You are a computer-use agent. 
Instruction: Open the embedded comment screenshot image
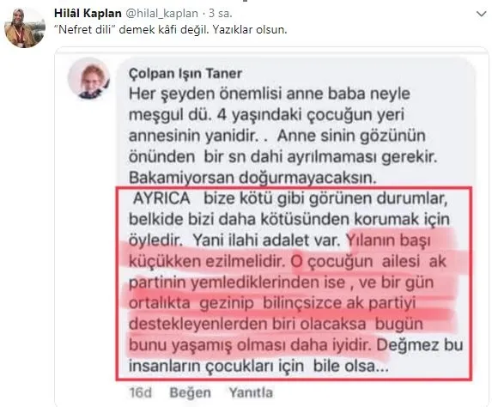[x=271, y=227]
